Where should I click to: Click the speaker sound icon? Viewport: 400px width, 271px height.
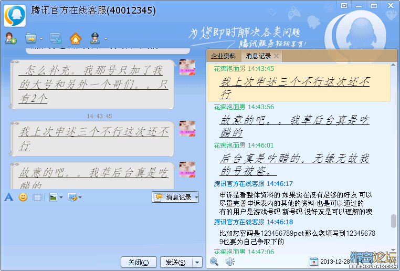230,262
